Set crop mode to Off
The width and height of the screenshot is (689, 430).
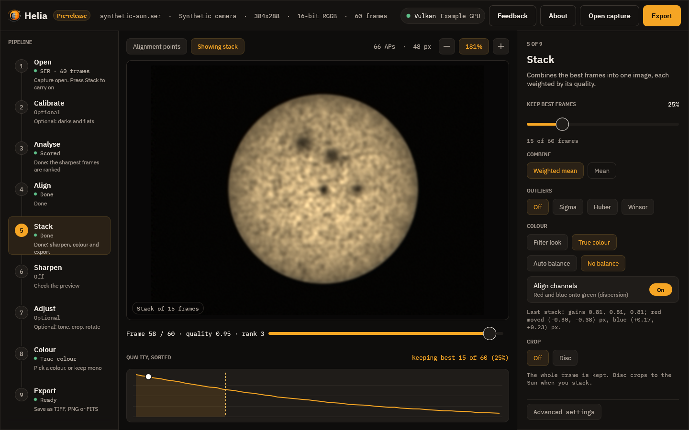coord(538,358)
